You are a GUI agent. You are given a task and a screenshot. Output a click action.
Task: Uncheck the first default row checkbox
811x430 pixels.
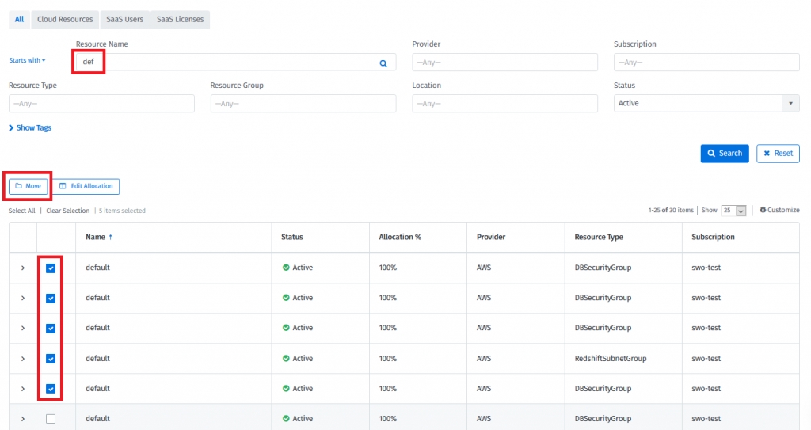[51, 268]
